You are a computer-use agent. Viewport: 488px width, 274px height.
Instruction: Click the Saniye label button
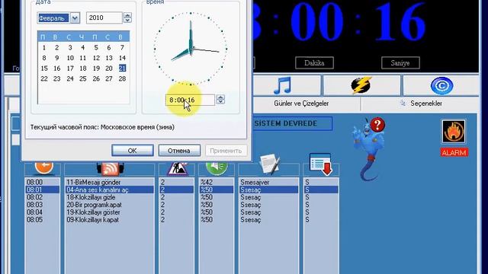[x=400, y=62]
